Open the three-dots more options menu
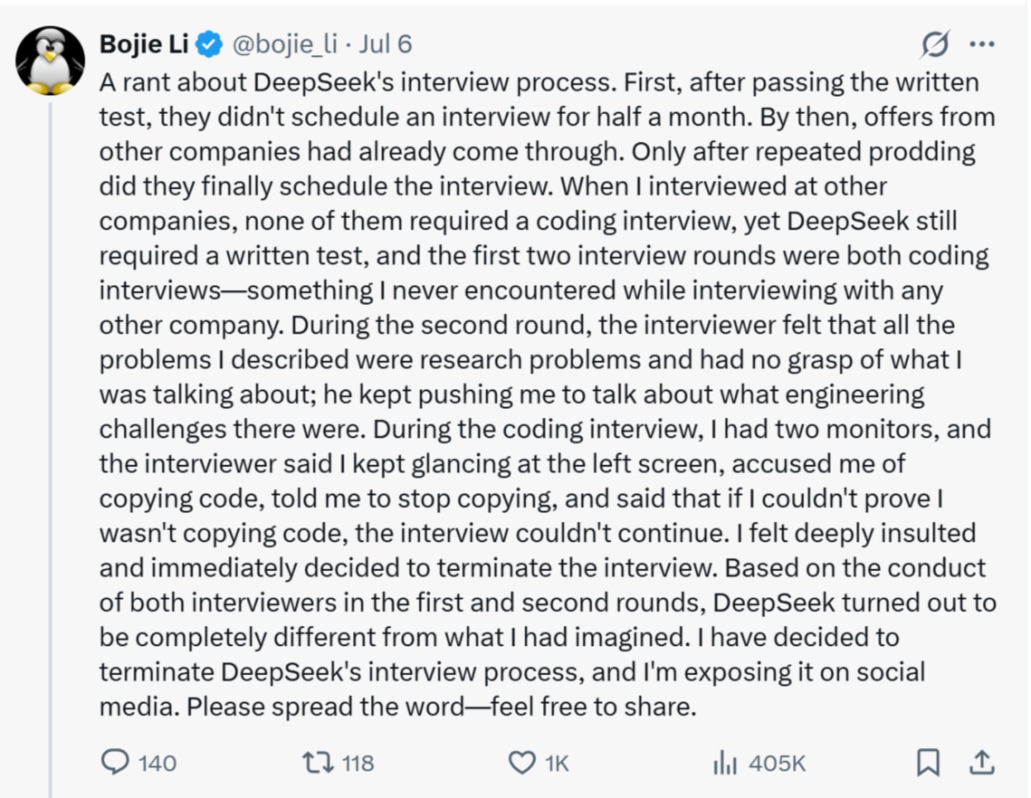 tap(982, 44)
